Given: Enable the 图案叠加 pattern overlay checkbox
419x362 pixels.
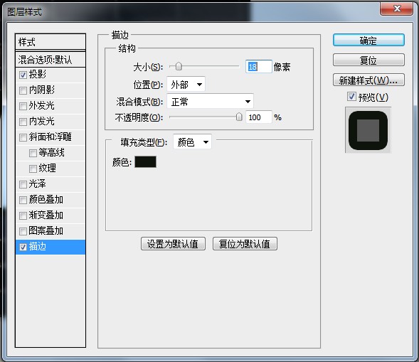Looking at the screenshot, I should click(x=23, y=231).
